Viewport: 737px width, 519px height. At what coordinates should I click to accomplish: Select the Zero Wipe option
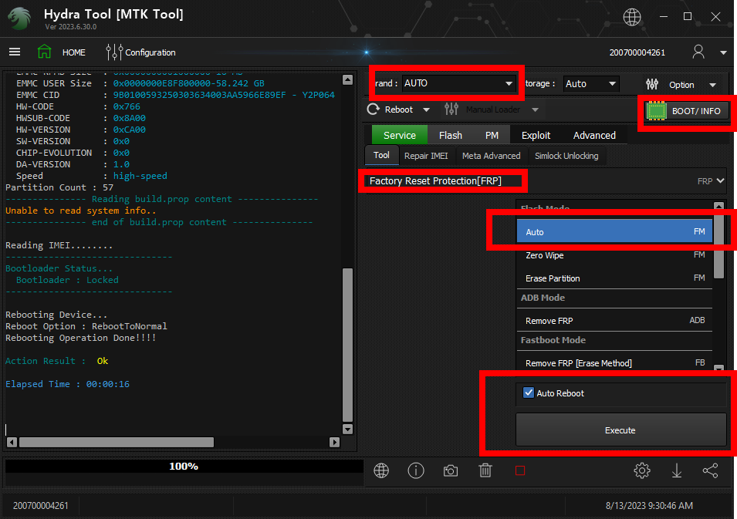tap(614, 255)
